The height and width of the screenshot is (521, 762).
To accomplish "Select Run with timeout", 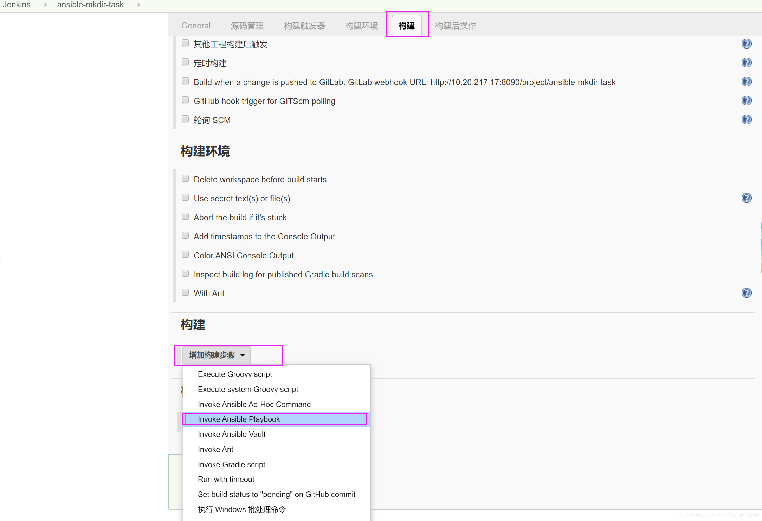I will (x=277, y=479).
